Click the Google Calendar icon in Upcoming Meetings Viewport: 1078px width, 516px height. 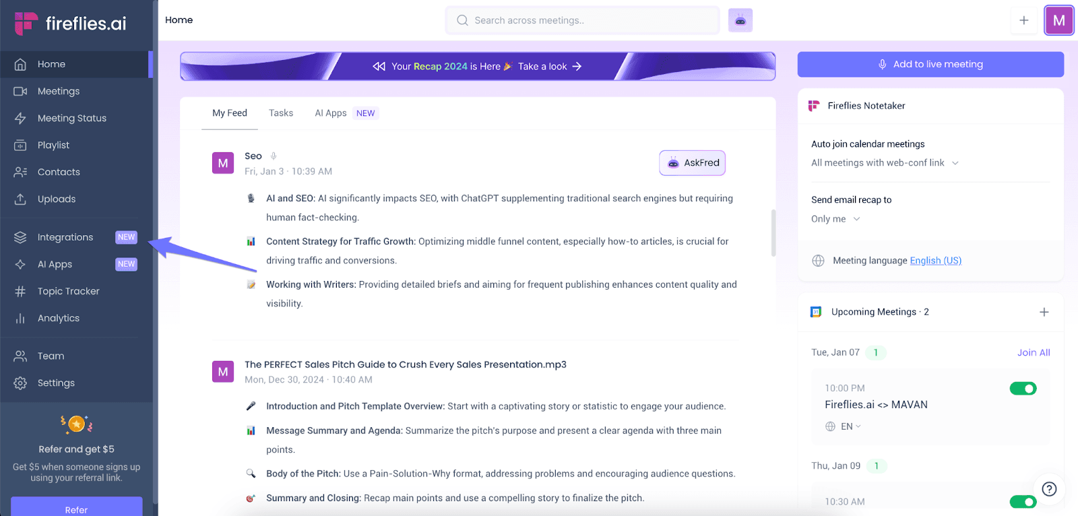point(816,312)
